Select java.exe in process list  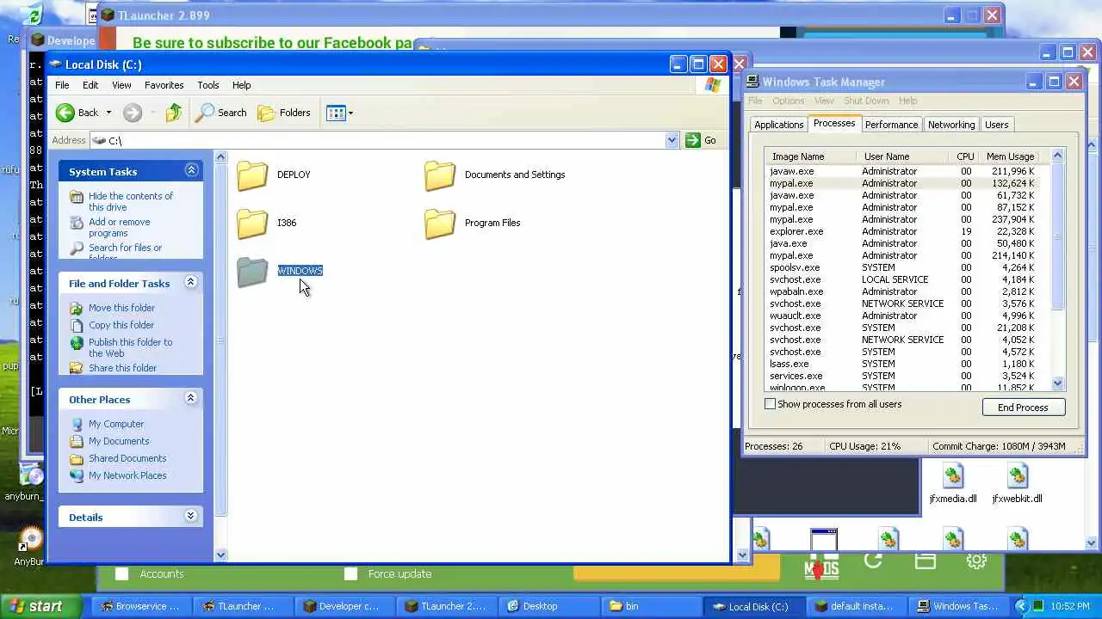(x=903, y=243)
